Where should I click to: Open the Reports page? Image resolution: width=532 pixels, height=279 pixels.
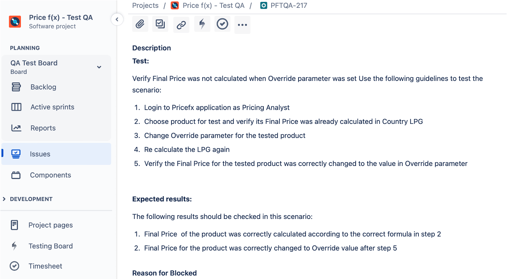click(43, 128)
